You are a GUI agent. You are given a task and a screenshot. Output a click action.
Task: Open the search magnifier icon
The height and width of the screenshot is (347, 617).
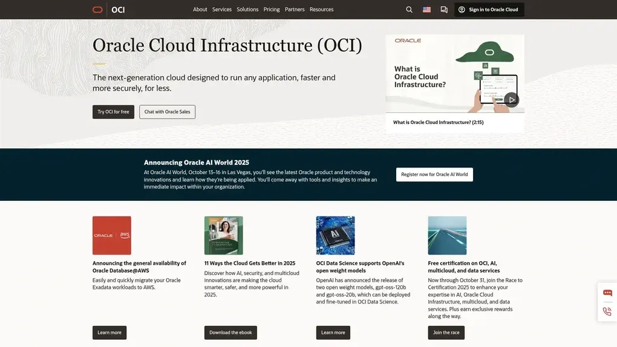(x=410, y=10)
